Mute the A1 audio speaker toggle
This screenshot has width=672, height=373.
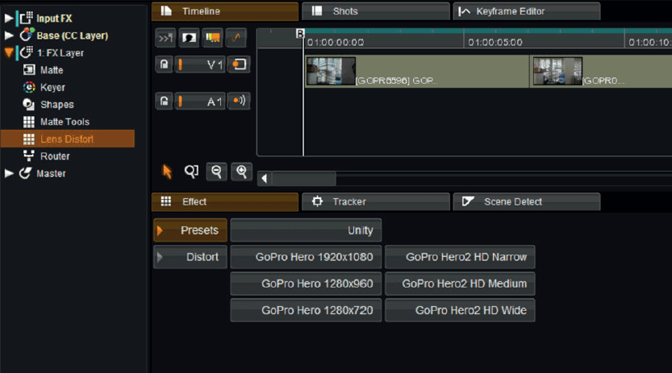[x=239, y=101]
